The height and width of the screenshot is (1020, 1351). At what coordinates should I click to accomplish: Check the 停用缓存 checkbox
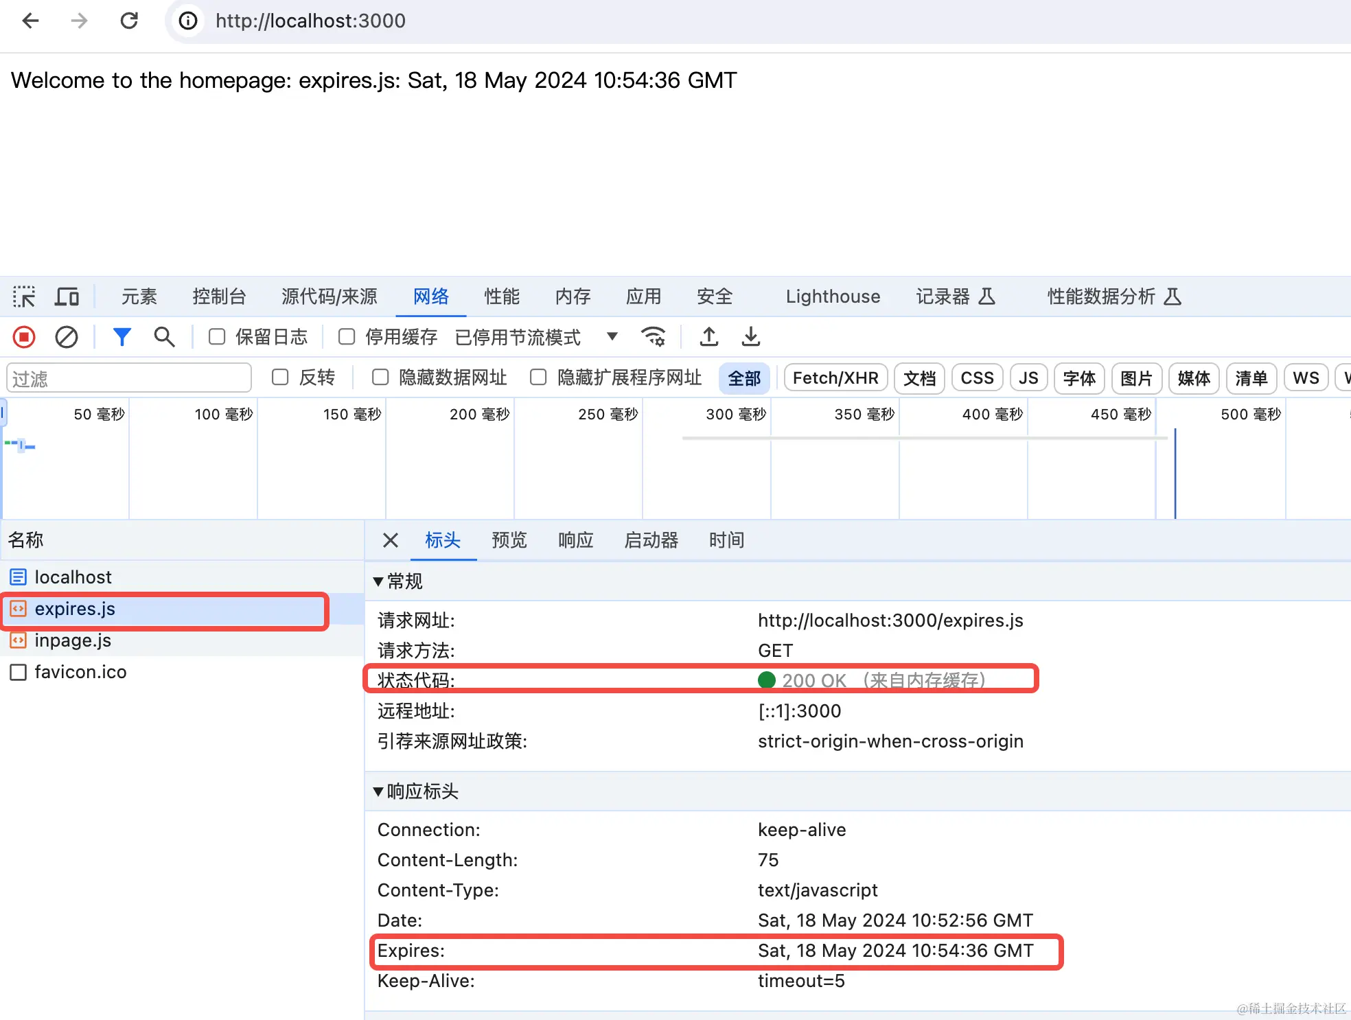click(347, 337)
